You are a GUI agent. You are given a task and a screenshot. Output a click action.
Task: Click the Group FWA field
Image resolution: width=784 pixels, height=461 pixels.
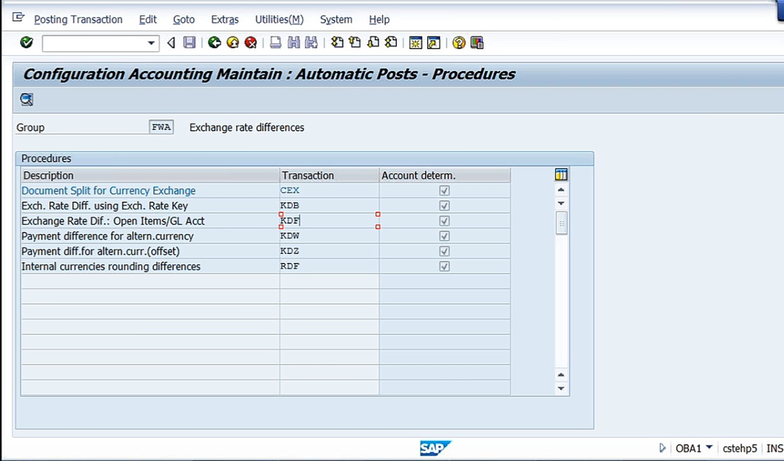click(161, 127)
